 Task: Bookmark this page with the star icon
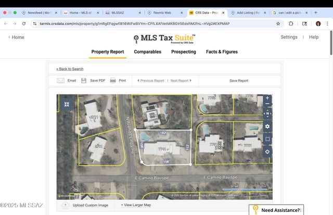[278, 23]
